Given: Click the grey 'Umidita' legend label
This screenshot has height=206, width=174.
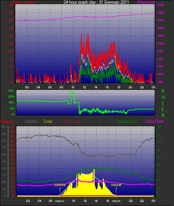Looking at the screenshot, I should point(31,121).
